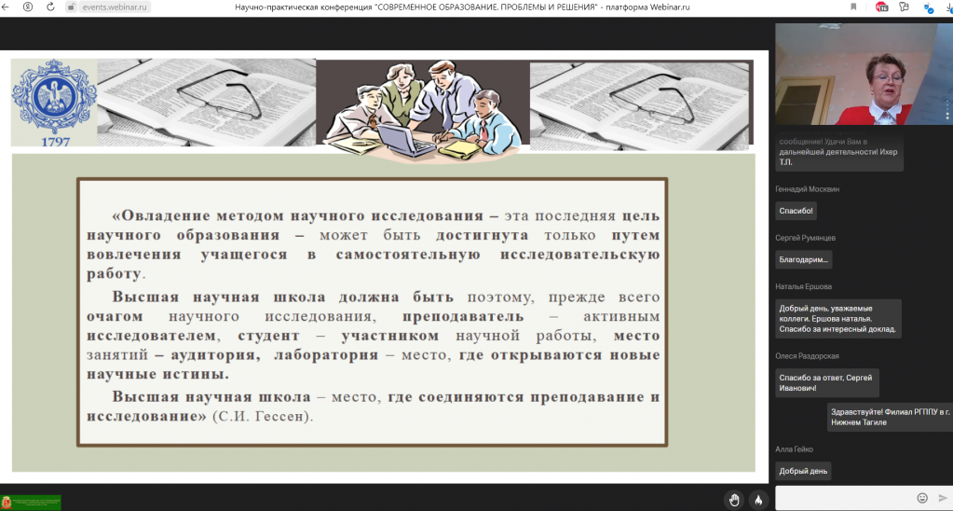Screen dimensions: 953x511
Task: Click the 'Спасибо!' chat message bubble
Action: pyautogui.click(x=796, y=212)
